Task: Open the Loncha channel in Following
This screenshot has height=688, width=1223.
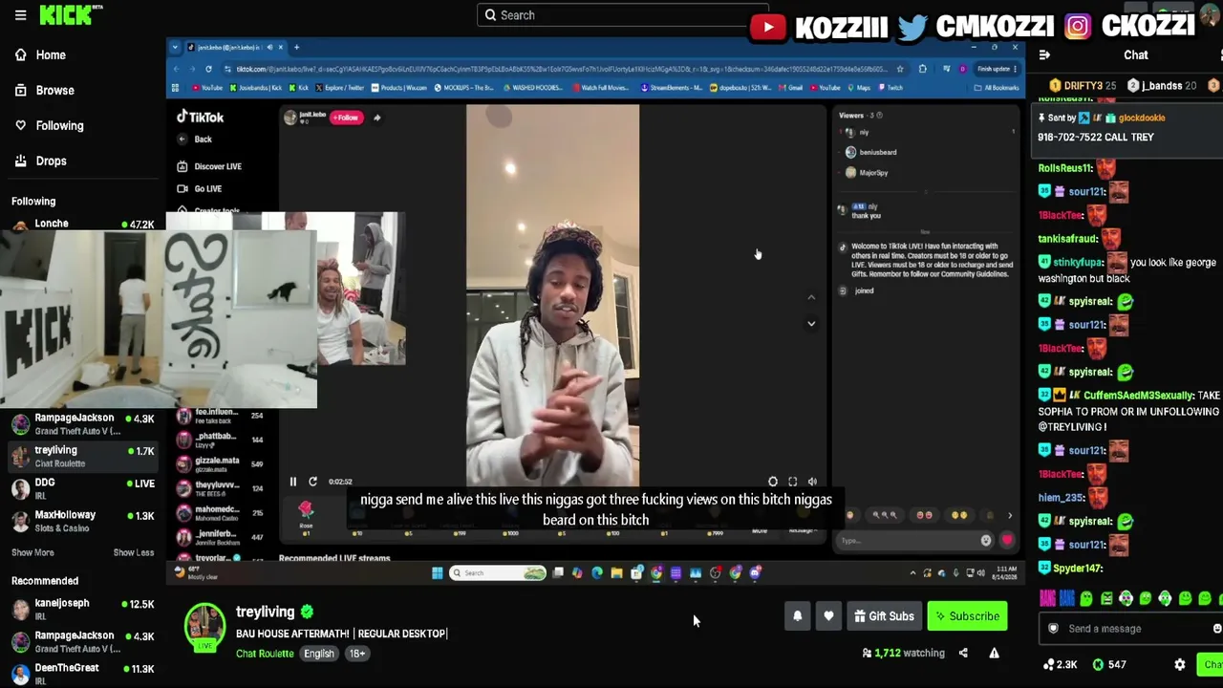Action: (83, 225)
